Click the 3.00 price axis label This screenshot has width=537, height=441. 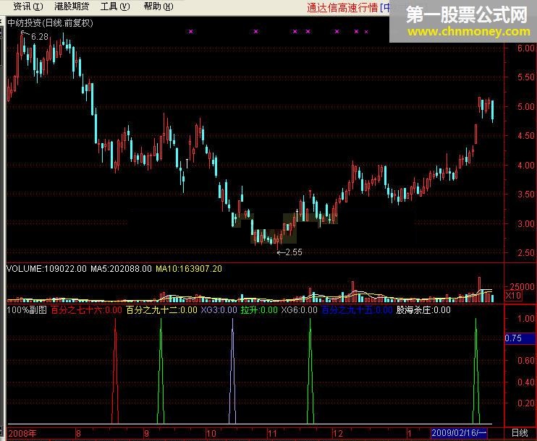point(525,223)
